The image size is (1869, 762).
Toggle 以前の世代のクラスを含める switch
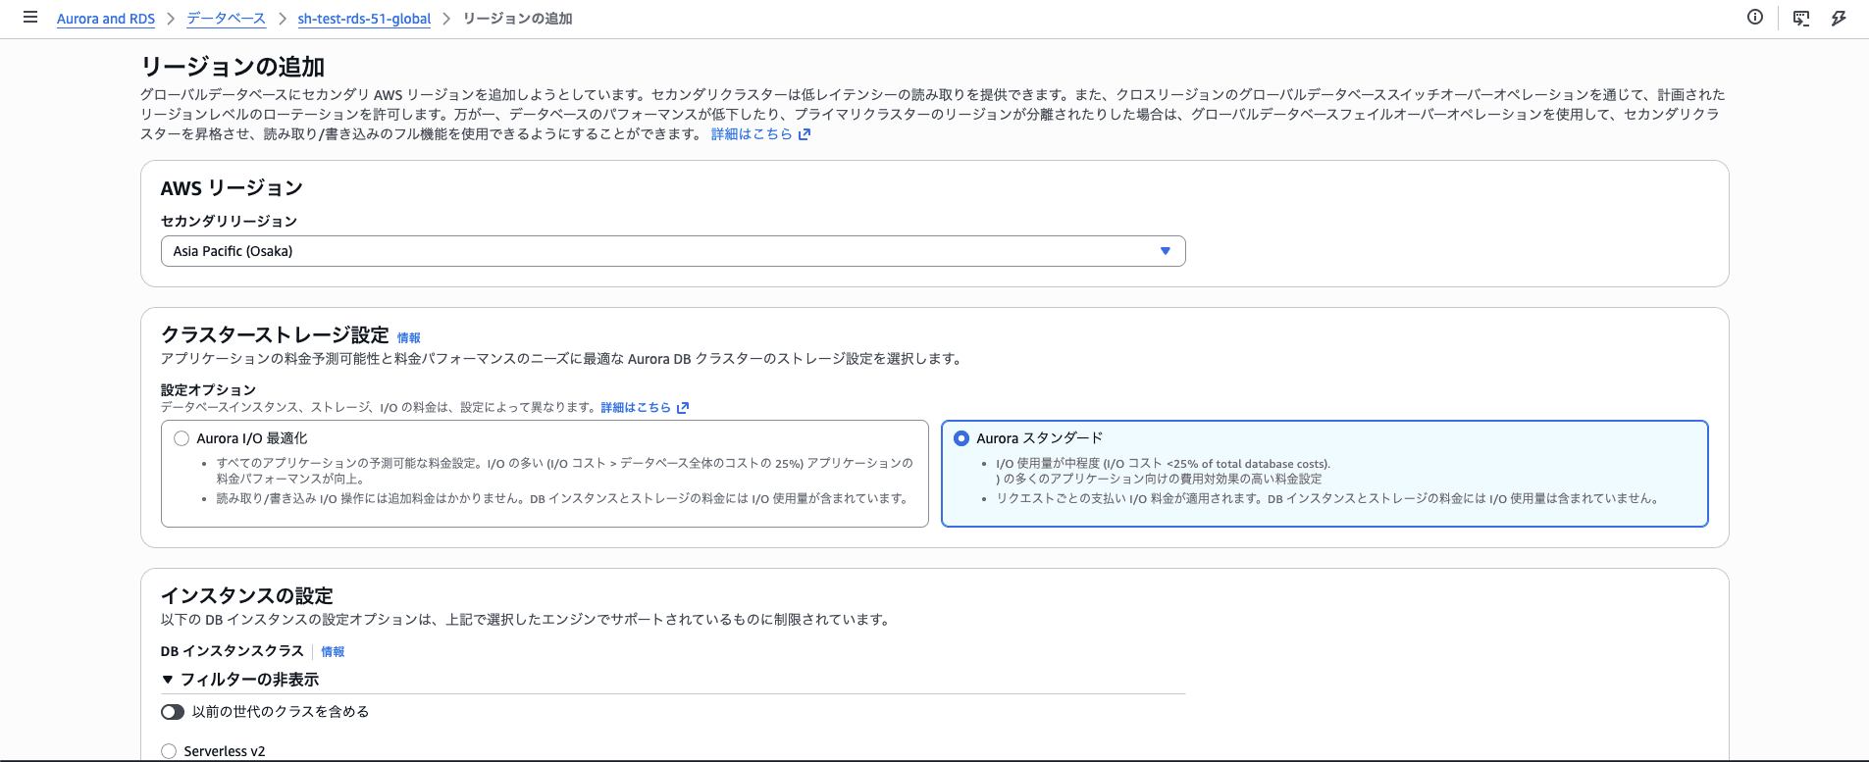click(x=173, y=712)
